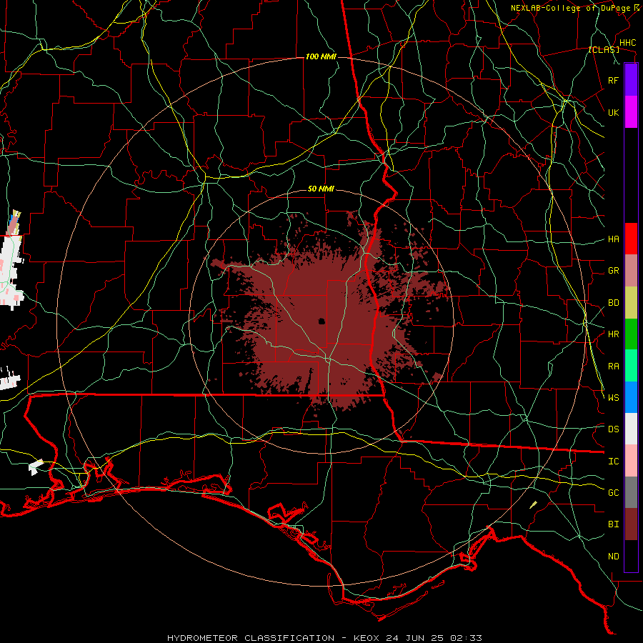This screenshot has height=643, width=643.
Task: Click the 'HR' legend label
Action: coord(613,334)
